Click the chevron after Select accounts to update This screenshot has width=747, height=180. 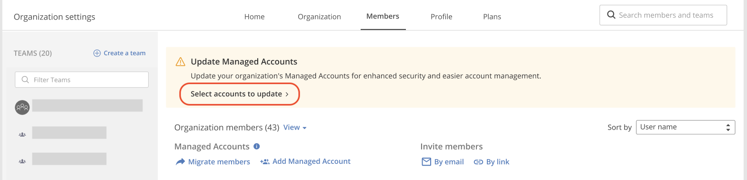tap(287, 94)
